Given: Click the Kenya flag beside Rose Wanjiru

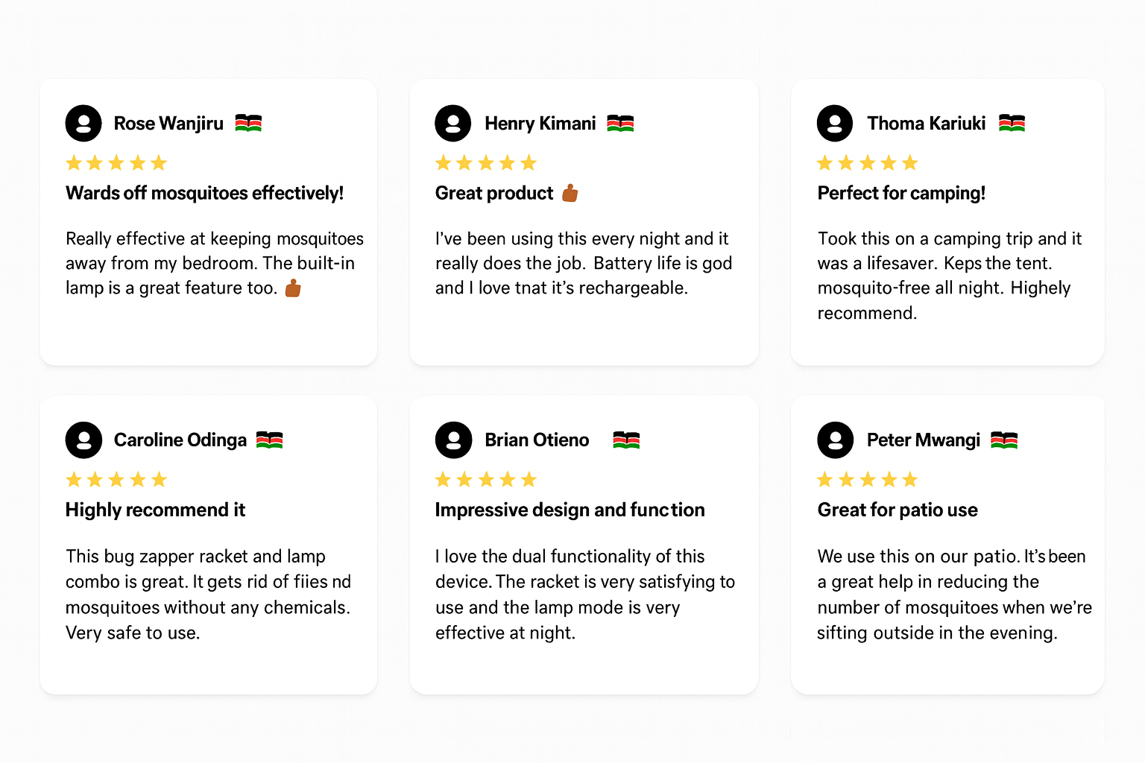Looking at the screenshot, I should (x=248, y=123).
